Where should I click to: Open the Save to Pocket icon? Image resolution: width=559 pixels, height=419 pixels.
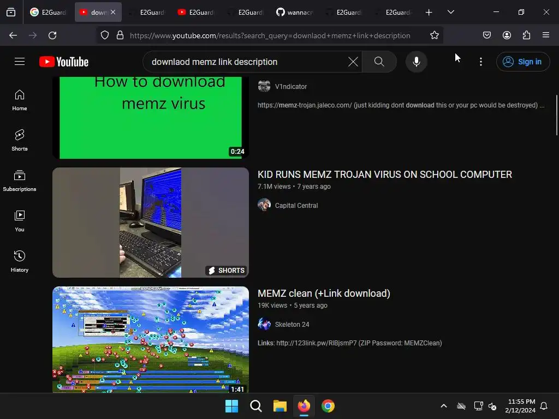486,35
